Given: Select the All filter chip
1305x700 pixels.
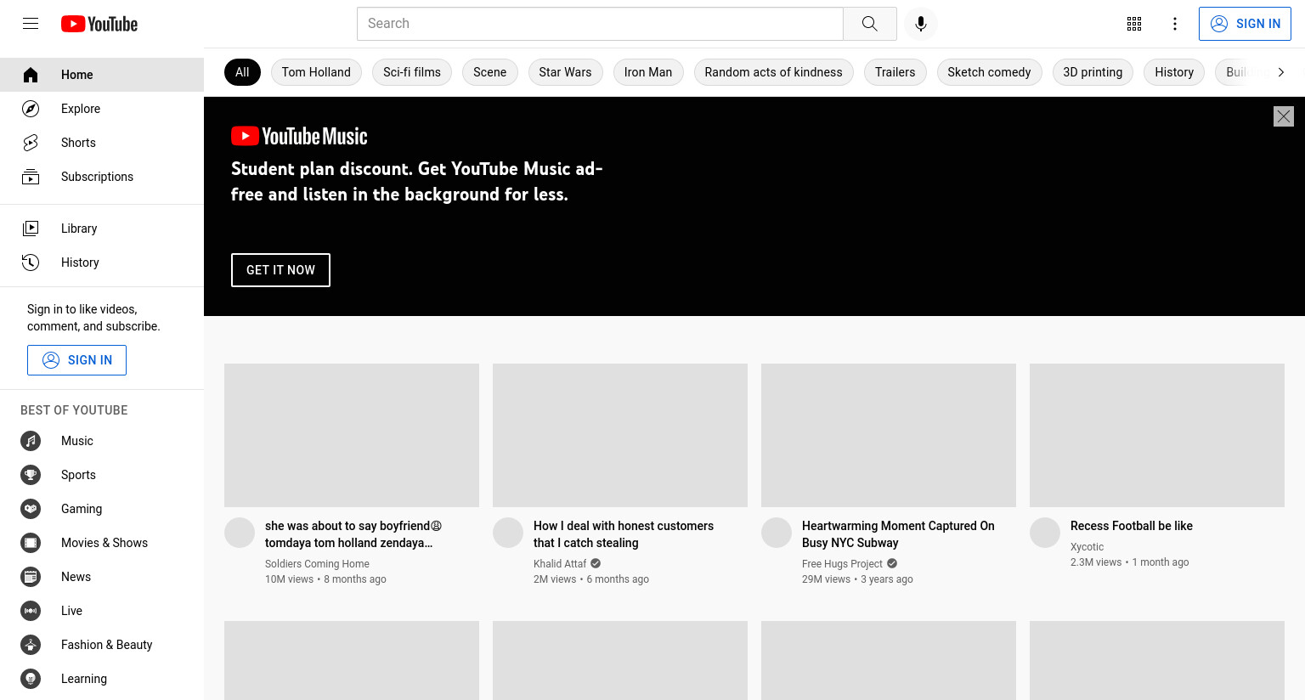Looking at the screenshot, I should [x=242, y=72].
